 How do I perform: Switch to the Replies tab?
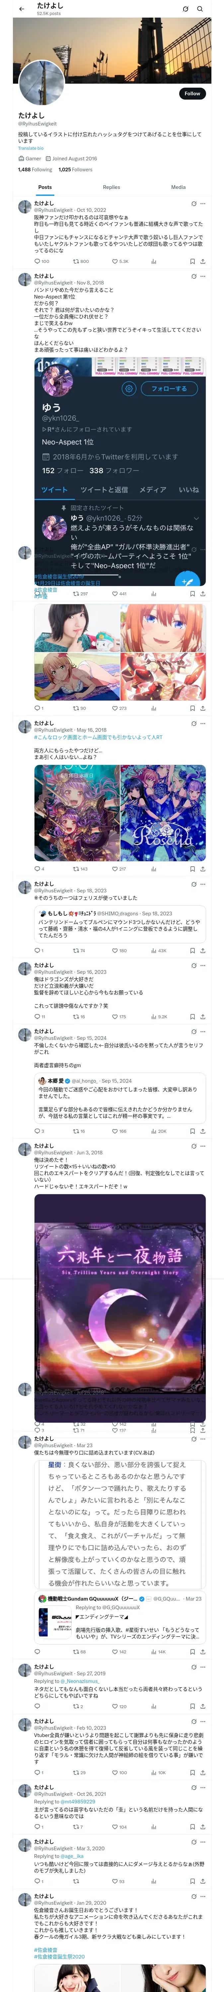111,187
